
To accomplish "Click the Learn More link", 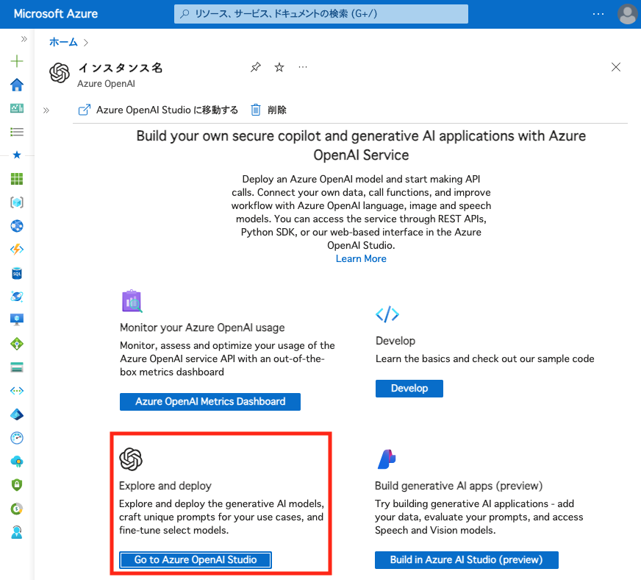I will [x=361, y=258].
